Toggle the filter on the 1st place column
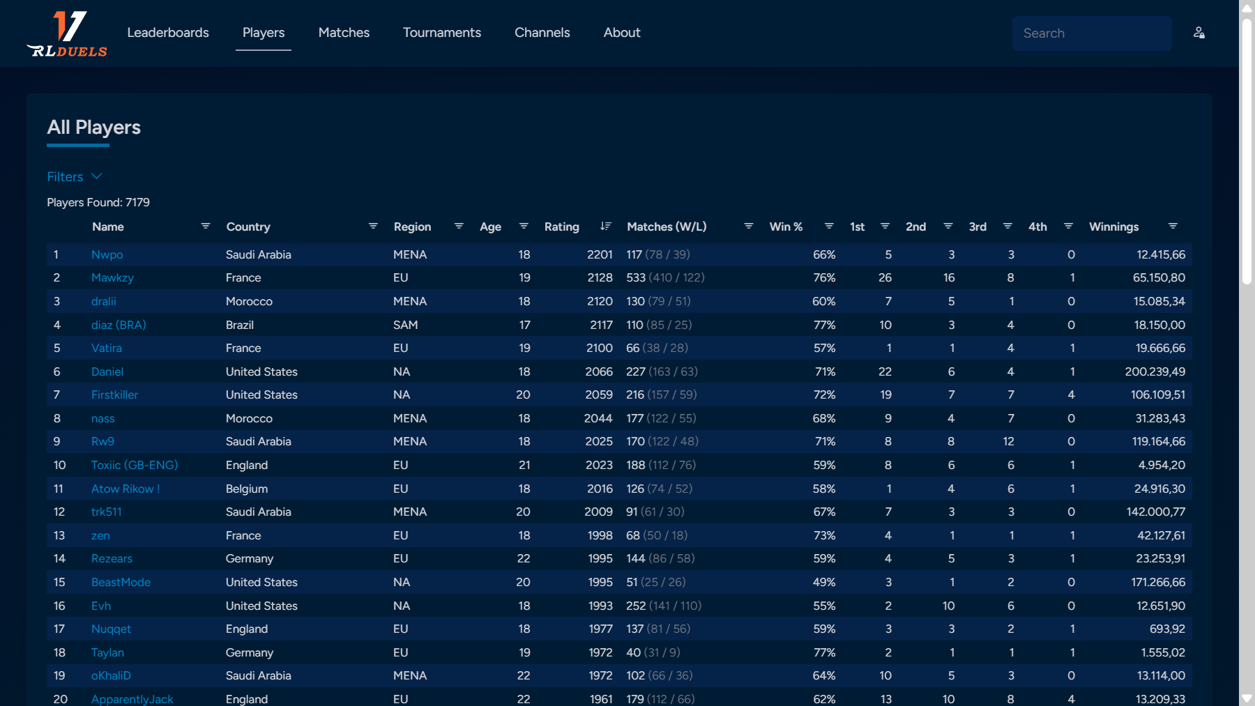The image size is (1255, 706). (x=885, y=226)
